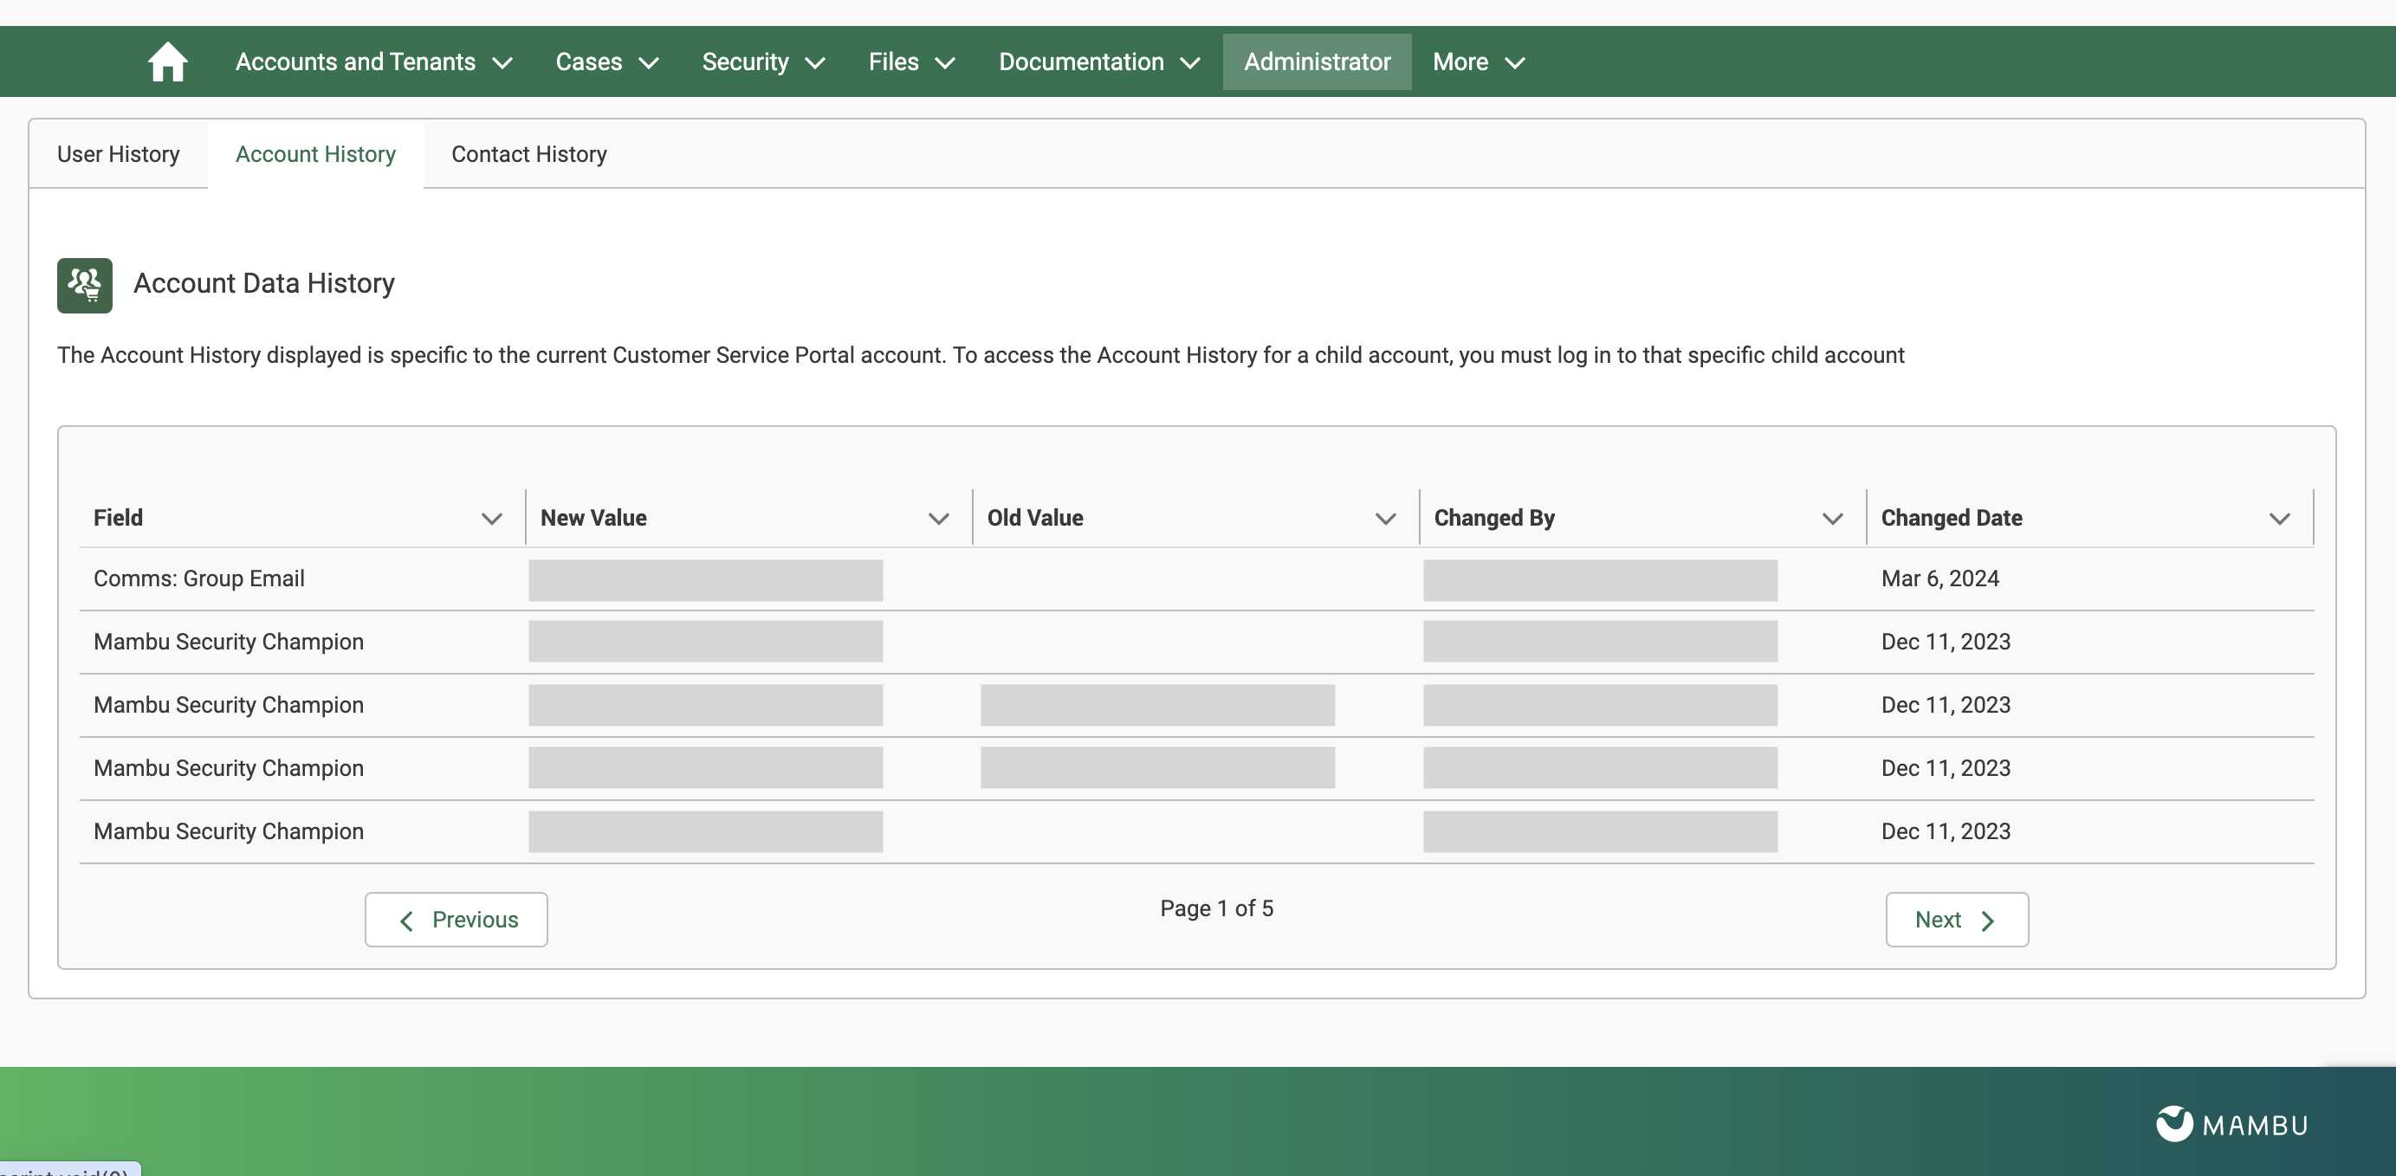Click the Mambu logo in footer
The image size is (2396, 1176).
pos(2231,1124)
